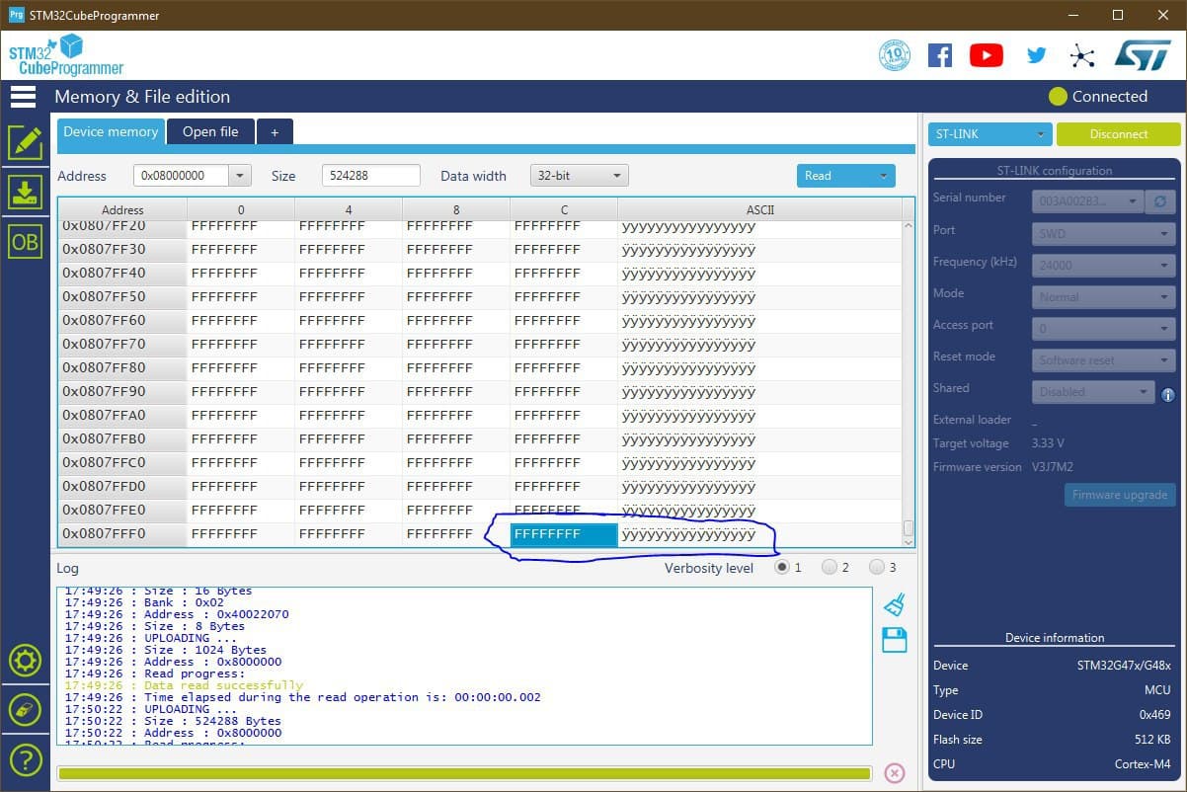The image size is (1187, 792).
Task: Open the firmware/erase chip icon in sidebar
Action: point(25,709)
